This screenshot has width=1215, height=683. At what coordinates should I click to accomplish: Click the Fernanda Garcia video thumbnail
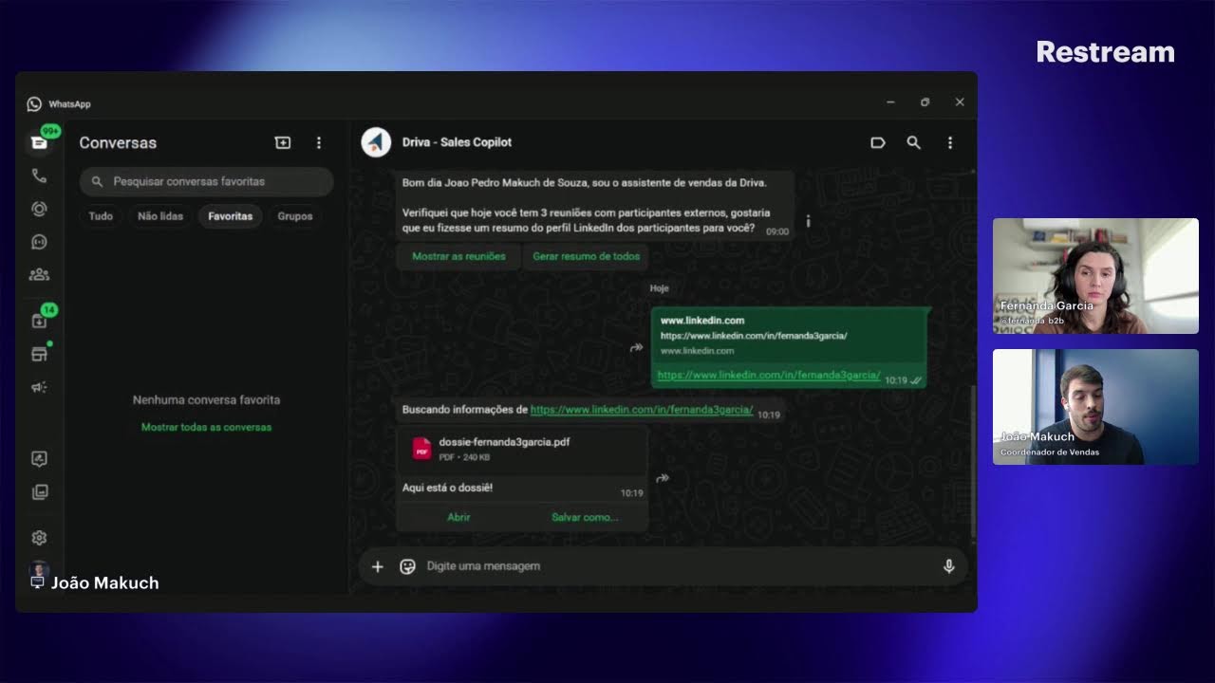pyautogui.click(x=1095, y=276)
